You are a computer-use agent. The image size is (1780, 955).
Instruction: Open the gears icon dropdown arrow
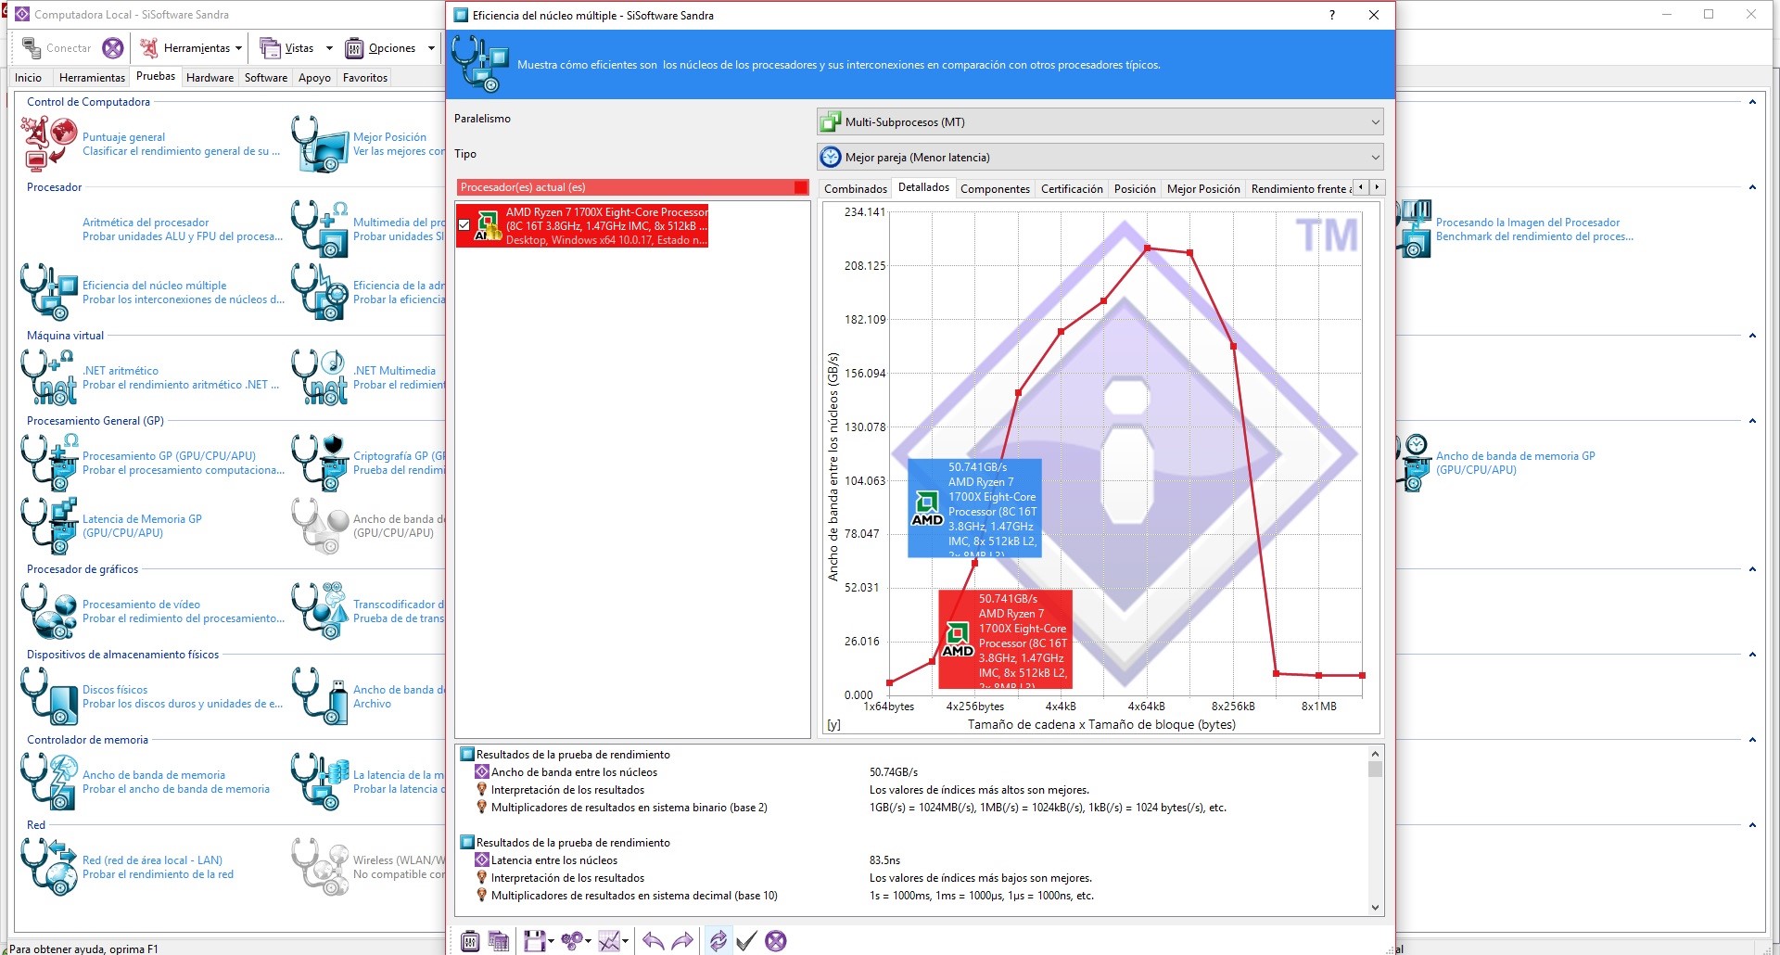pyautogui.click(x=589, y=942)
